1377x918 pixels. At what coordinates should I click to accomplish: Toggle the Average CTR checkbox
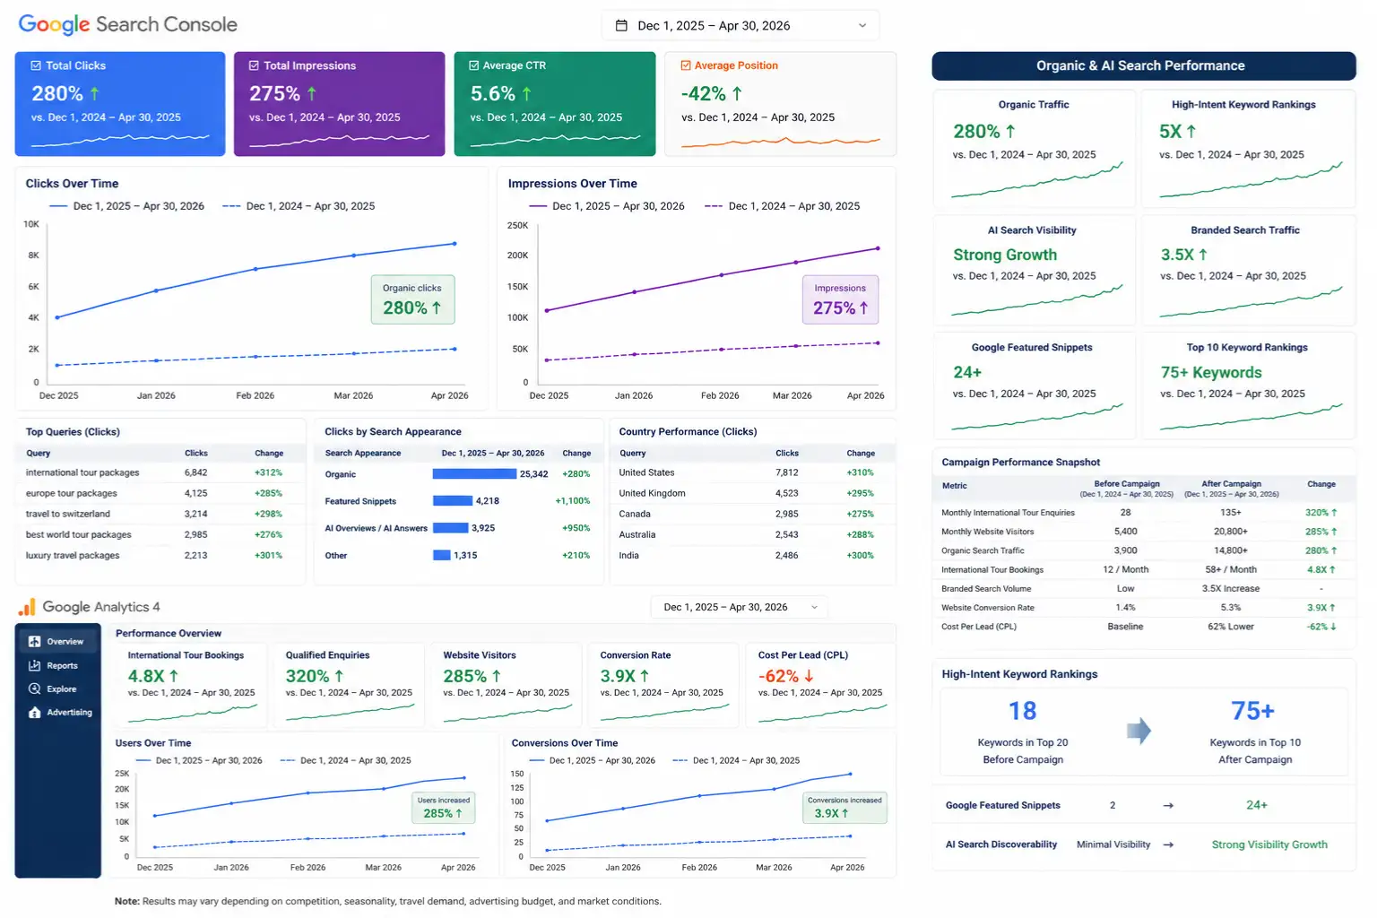click(473, 65)
